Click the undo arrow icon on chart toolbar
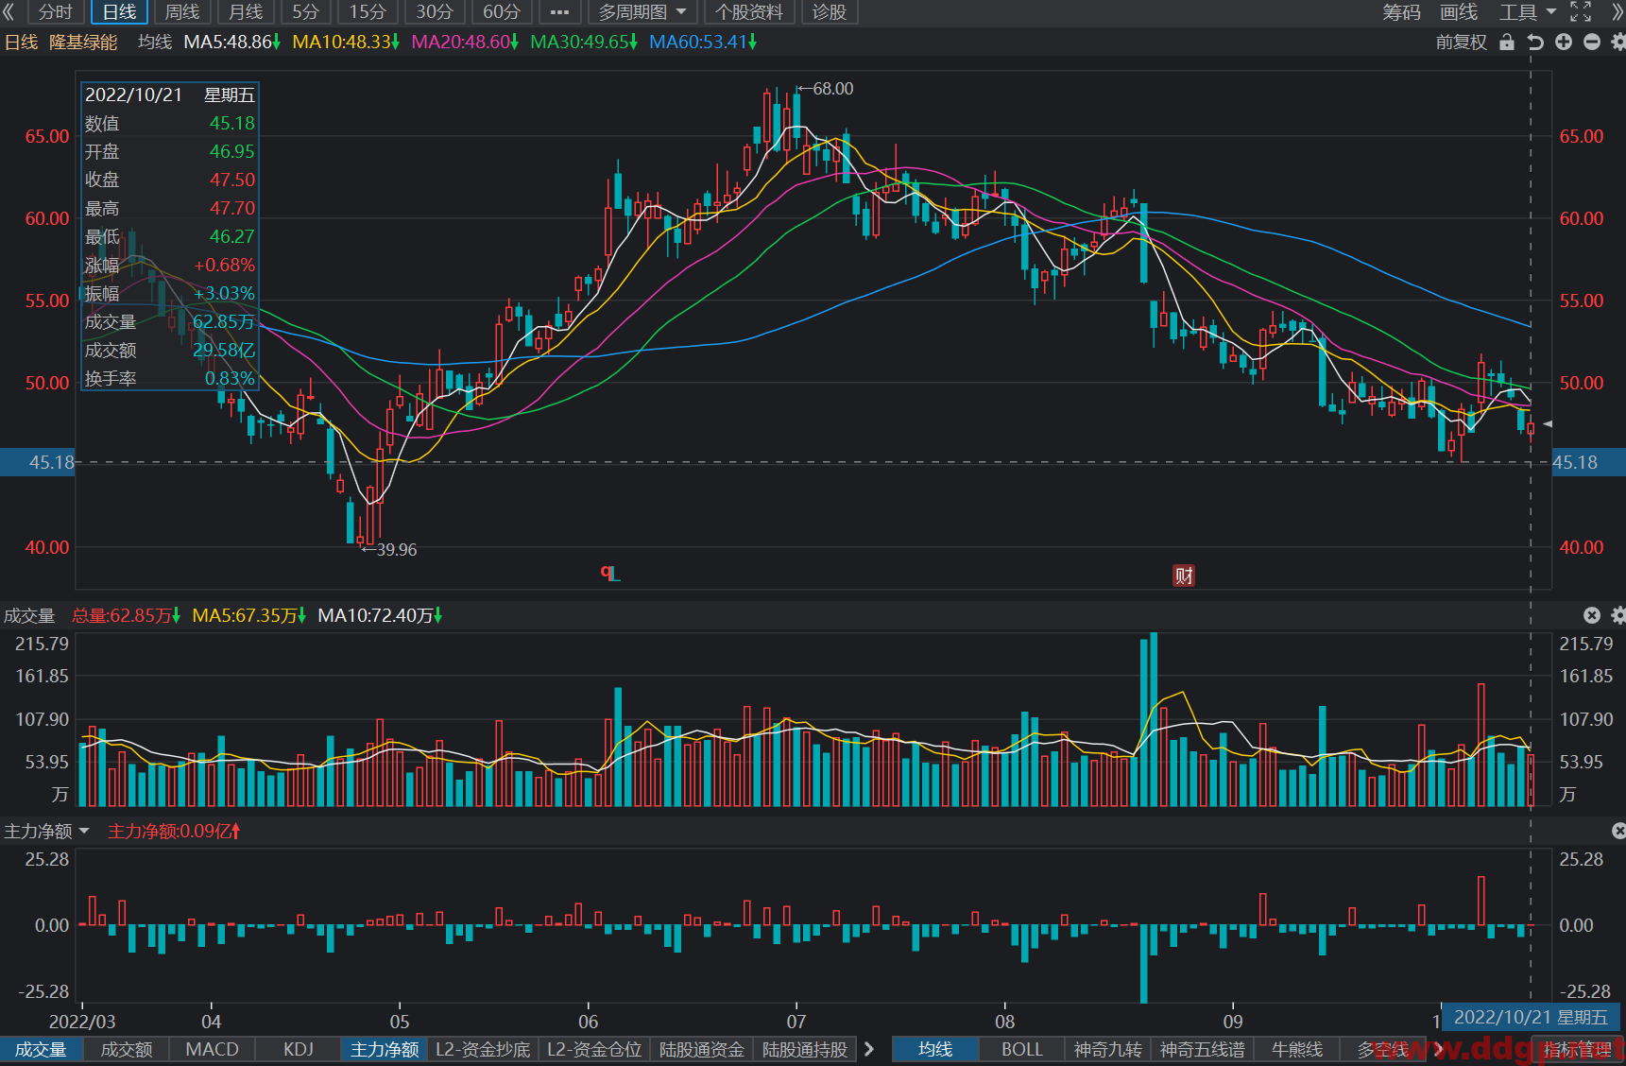Image resolution: width=1626 pixels, height=1066 pixels. pos(1535,42)
